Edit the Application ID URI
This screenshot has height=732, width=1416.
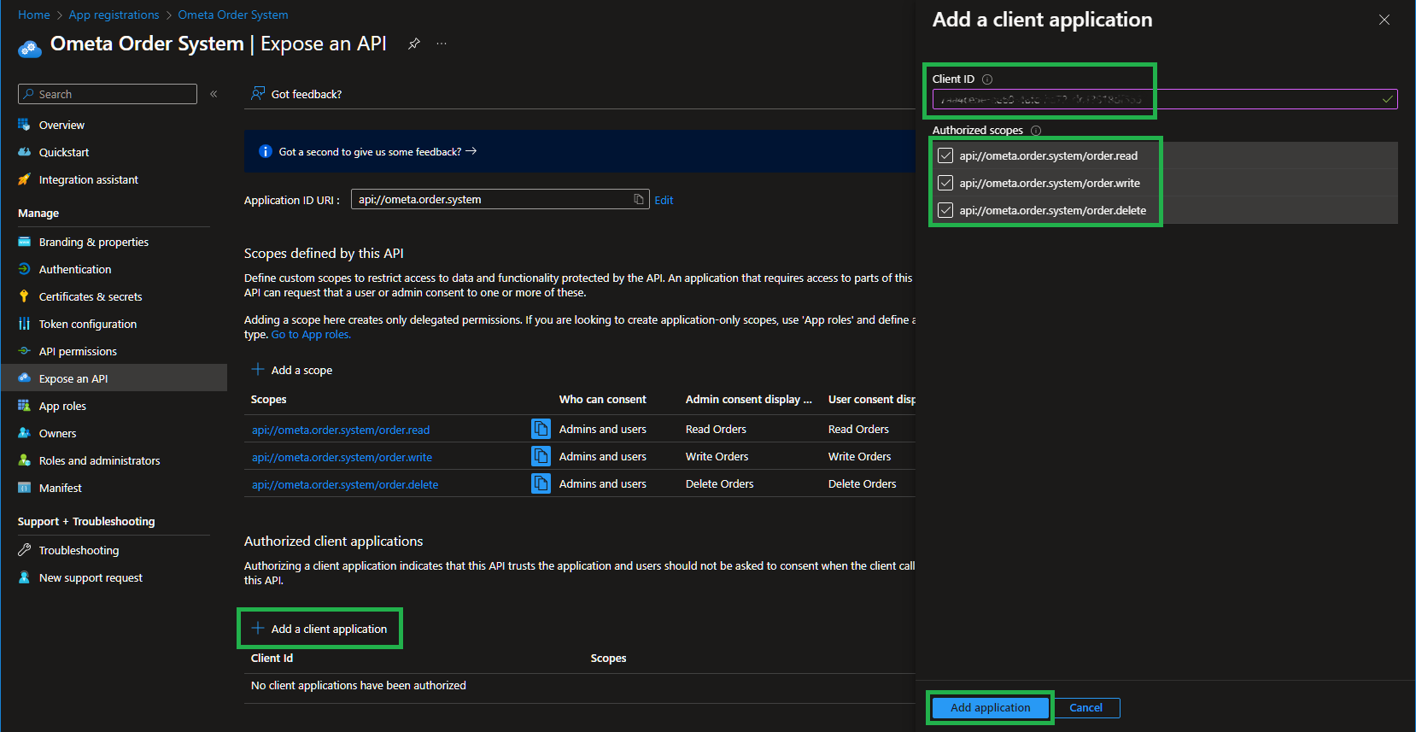click(664, 200)
